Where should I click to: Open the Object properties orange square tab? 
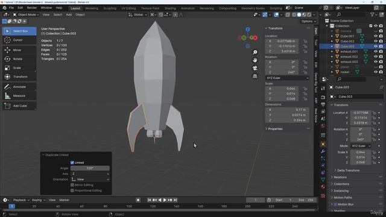click(x=323, y=144)
